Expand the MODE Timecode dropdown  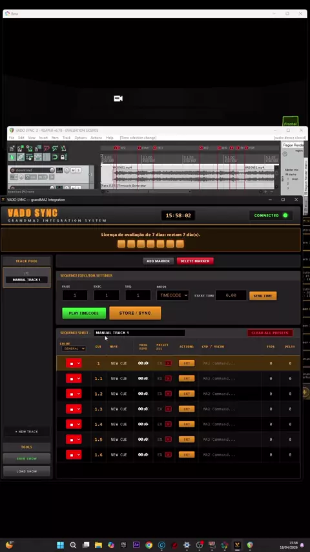pos(172,295)
